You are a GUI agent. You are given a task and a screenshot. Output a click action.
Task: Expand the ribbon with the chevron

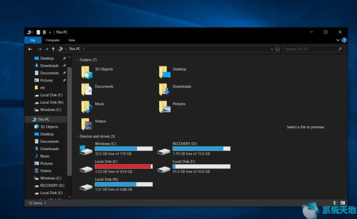pyautogui.click(x=338, y=40)
